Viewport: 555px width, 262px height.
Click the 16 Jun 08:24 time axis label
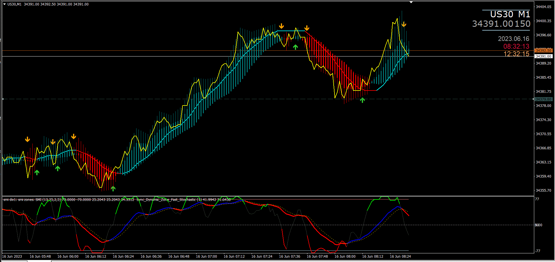click(x=400, y=257)
